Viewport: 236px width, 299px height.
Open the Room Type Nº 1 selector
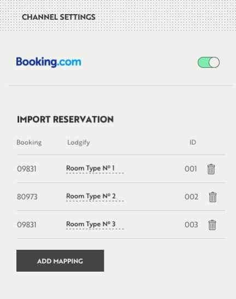pos(95,169)
